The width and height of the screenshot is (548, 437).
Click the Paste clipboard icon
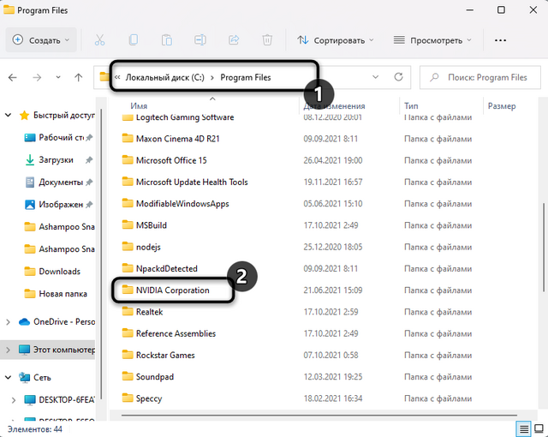(x=167, y=40)
